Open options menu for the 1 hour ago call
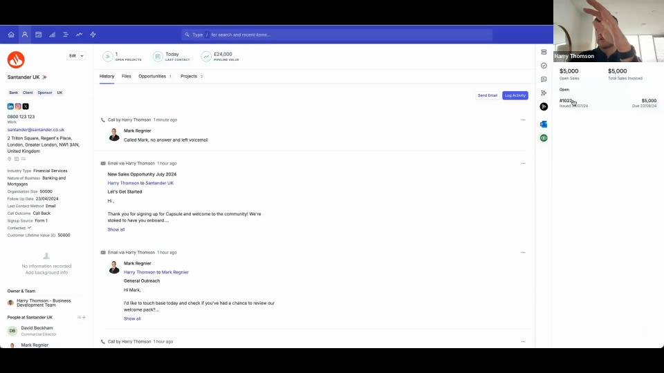Screen dimensions: 664x373 524,342
